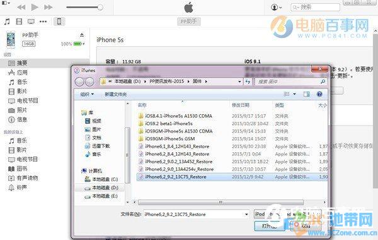Click the iTunes next track button
Viewport: 378px width, 240px height.
coord(49,7)
